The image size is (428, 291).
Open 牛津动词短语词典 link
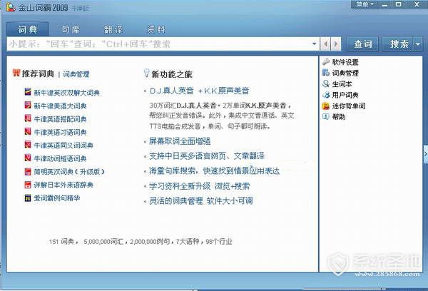point(60,158)
